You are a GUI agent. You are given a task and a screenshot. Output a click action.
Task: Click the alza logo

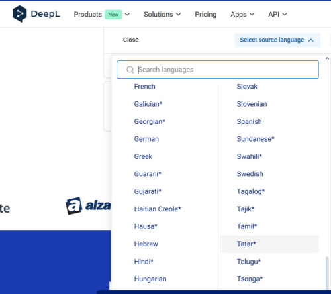click(x=88, y=206)
